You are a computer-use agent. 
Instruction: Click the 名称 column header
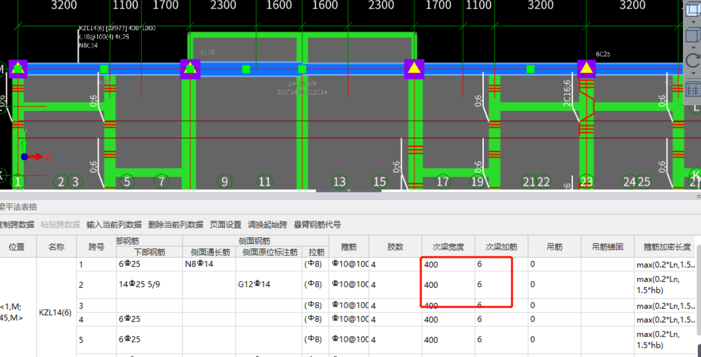(x=56, y=246)
